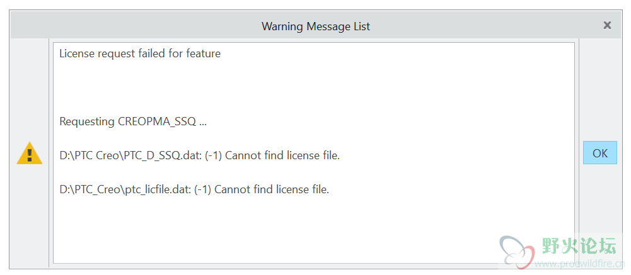The width and height of the screenshot is (631, 275).
Task: Click the 野火论坛 watermark text
Action: coord(579,245)
